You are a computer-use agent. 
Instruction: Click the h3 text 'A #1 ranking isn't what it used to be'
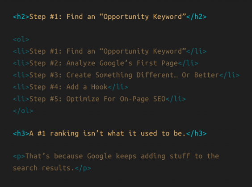108,134
